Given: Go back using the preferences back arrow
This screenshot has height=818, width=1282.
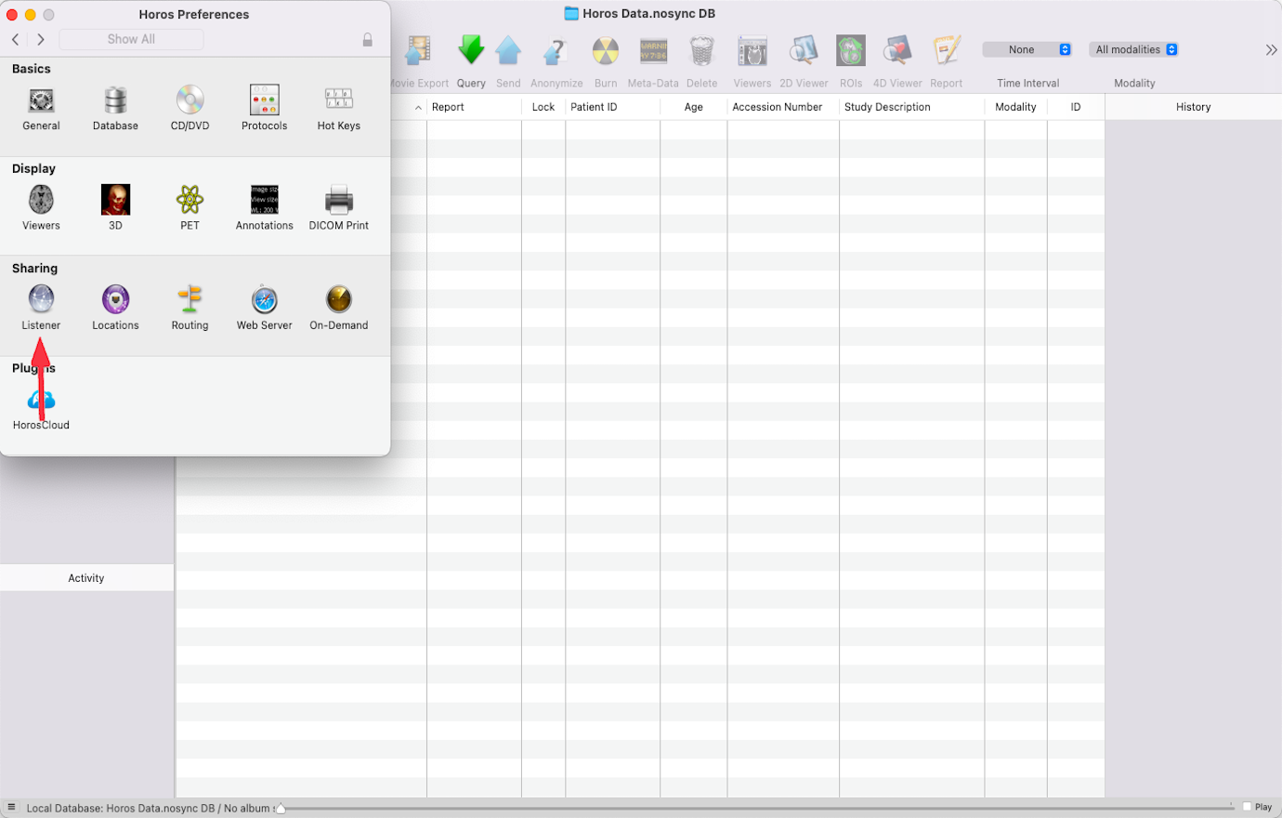Looking at the screenshot, I should pyautogui.click(x=15, y=40).
